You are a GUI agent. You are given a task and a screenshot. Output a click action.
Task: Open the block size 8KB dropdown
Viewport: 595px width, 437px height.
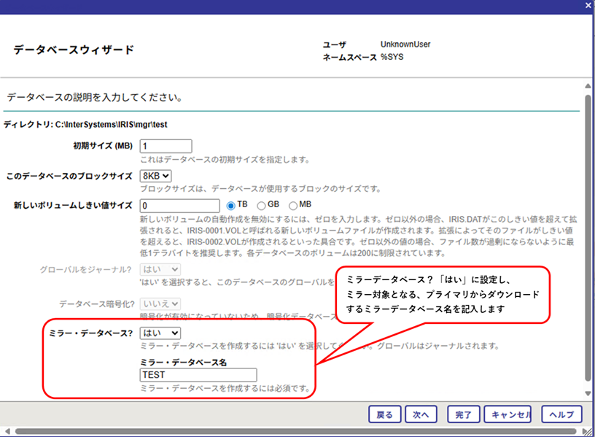click(155, 176)
